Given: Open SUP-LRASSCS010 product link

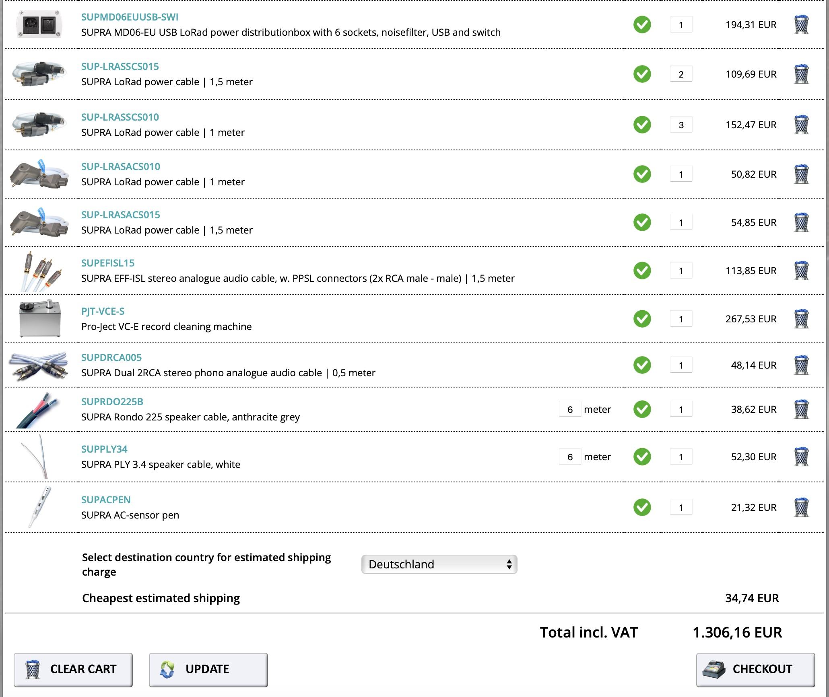Looking at the screenshot, I should tap(120, 117).
